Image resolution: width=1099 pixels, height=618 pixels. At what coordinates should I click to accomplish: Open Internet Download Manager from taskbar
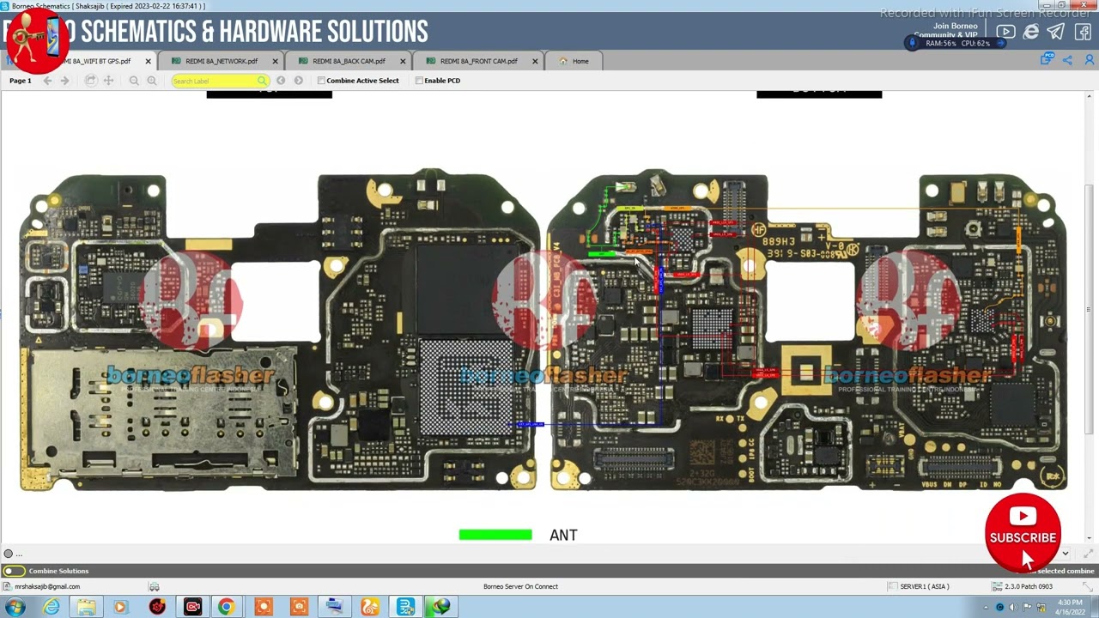(440, 607)
